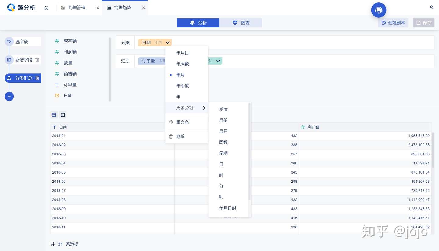Screen dimensions: 439x251
Task: Click the field list scrollbar
Action: pyautogui.click(x=110, y=69)
